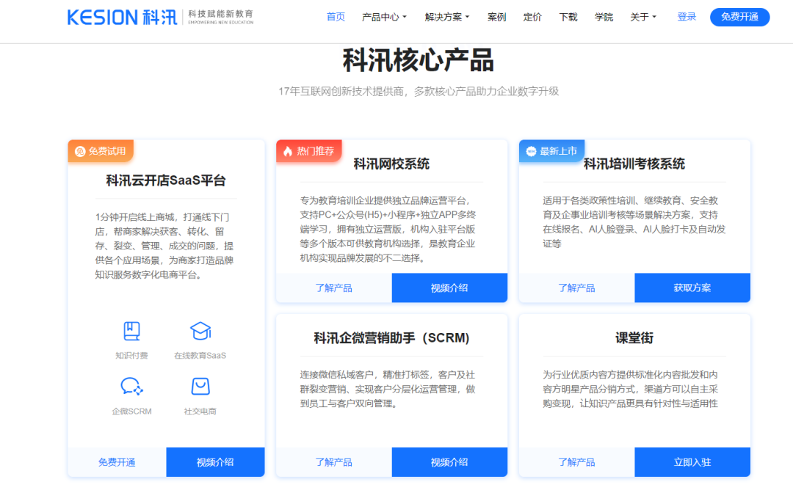The image size is (793, 490).
Task: Play 视频介绍 under 科汛企微营销助手
Action: [x=449, y=462]
